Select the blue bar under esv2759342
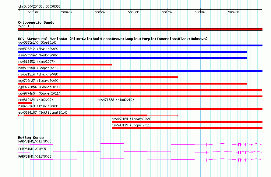The image size is (271, 177). (132, 58)
